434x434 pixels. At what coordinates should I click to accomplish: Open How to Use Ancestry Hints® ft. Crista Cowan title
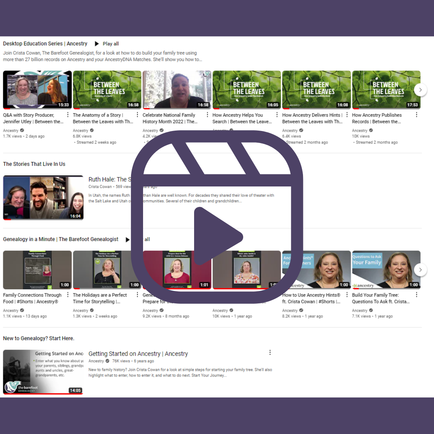(311, 298)
